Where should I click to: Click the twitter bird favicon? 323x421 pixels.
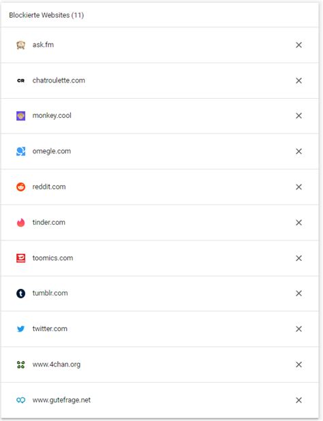click(20, 328)
